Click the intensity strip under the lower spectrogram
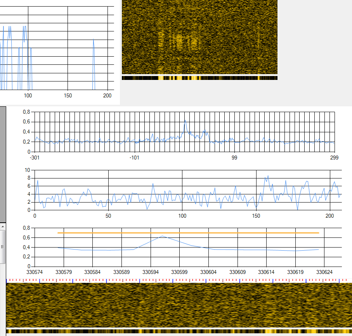The height and width of the screenshot is (336, 352). pos(179,331)
